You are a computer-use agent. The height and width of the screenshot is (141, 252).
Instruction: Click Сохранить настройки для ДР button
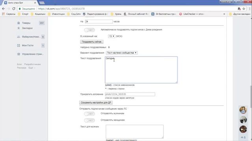pyautogui.click(x=96, y=103)
